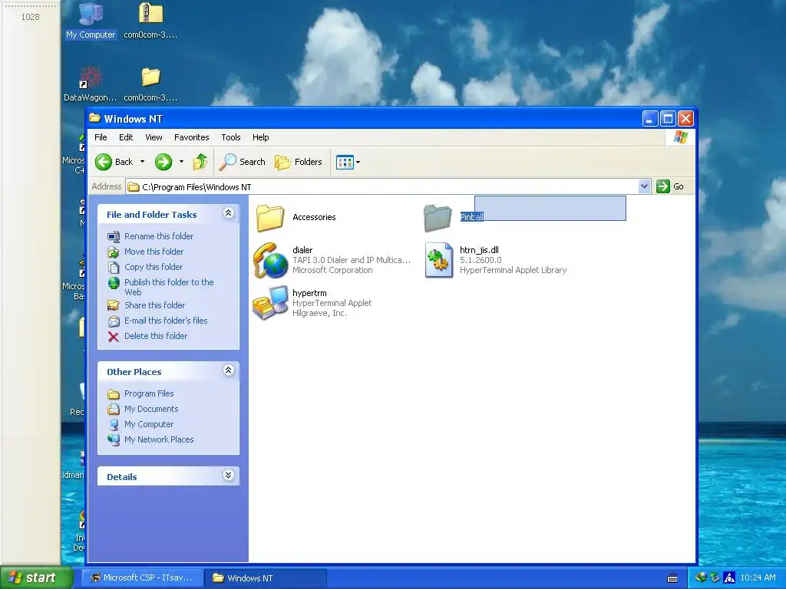Click the Rename this folder icon
786x589 pixels.
coord(114,236)
